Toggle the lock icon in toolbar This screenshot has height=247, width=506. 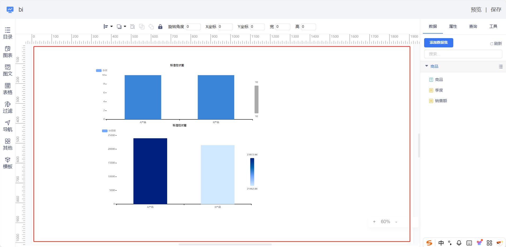[160, 27]
